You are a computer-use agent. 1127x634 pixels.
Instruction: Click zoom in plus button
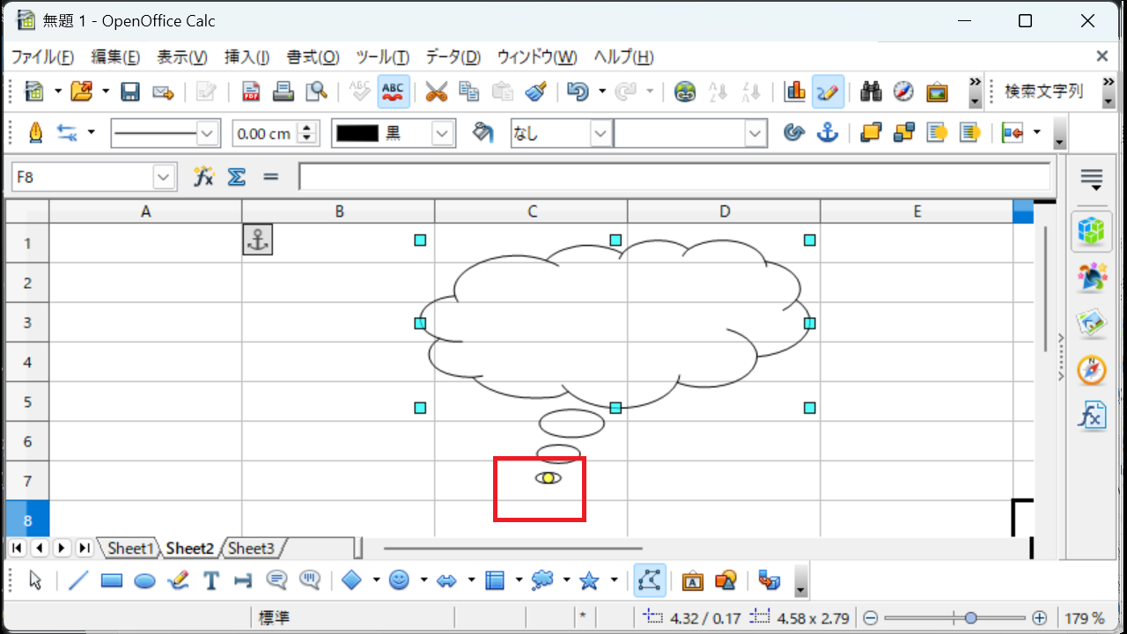tap(1040, 618)
